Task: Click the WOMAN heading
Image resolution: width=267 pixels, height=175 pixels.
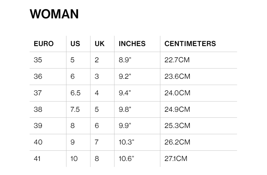Action: 54,14
